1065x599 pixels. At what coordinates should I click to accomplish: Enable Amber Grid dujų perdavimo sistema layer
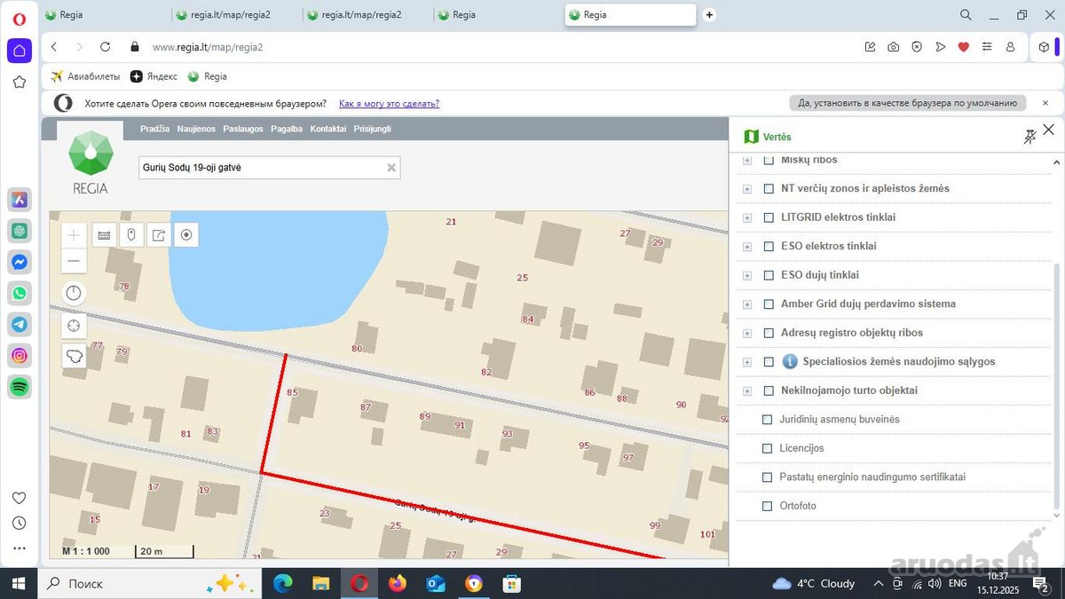coord(769,303)
